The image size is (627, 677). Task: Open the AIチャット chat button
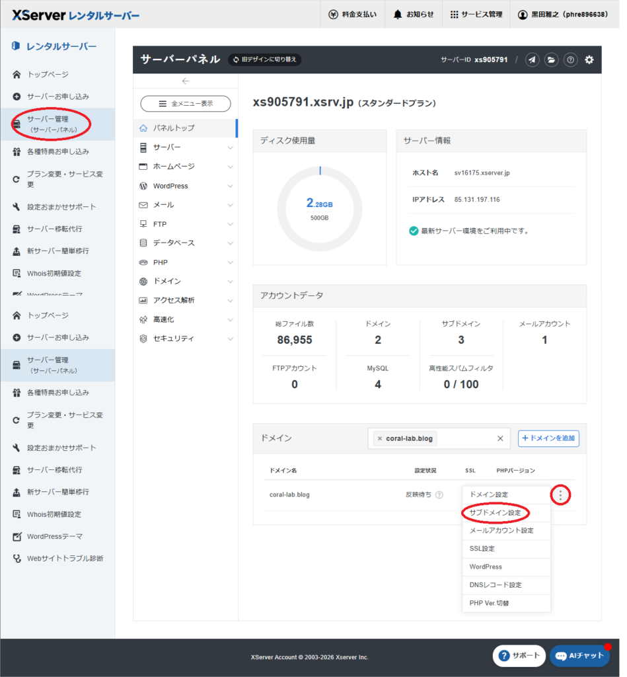tap(579, 656)
